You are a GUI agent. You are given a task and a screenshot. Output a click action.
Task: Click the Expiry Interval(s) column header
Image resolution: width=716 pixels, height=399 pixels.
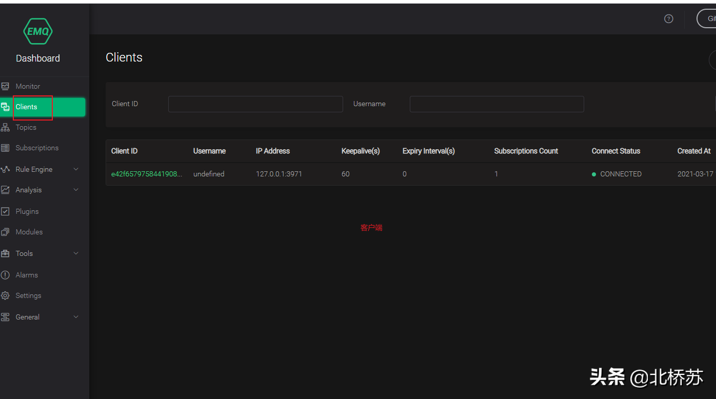tap(429, 151)
